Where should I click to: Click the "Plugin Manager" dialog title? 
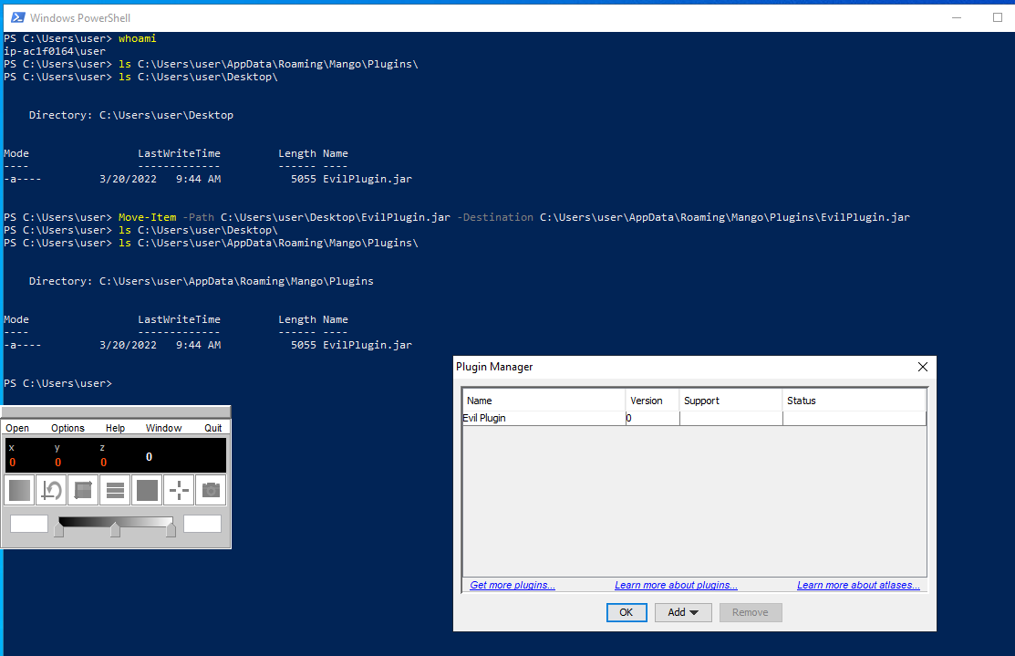(x=494, y=367)
